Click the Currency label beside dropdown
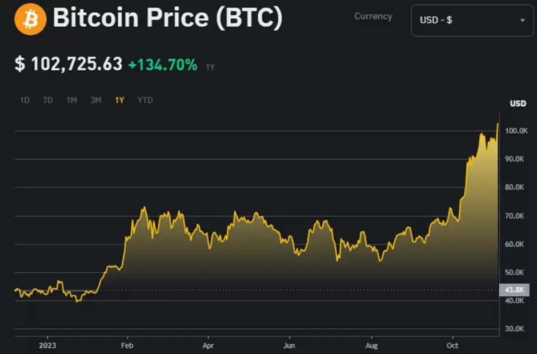The width and height of the screenshot is (537, 354). tap(373, 17)
